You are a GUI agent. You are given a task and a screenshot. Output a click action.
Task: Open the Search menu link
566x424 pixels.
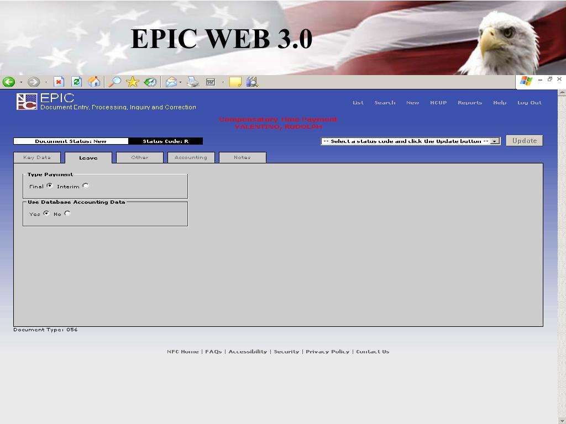385,103
